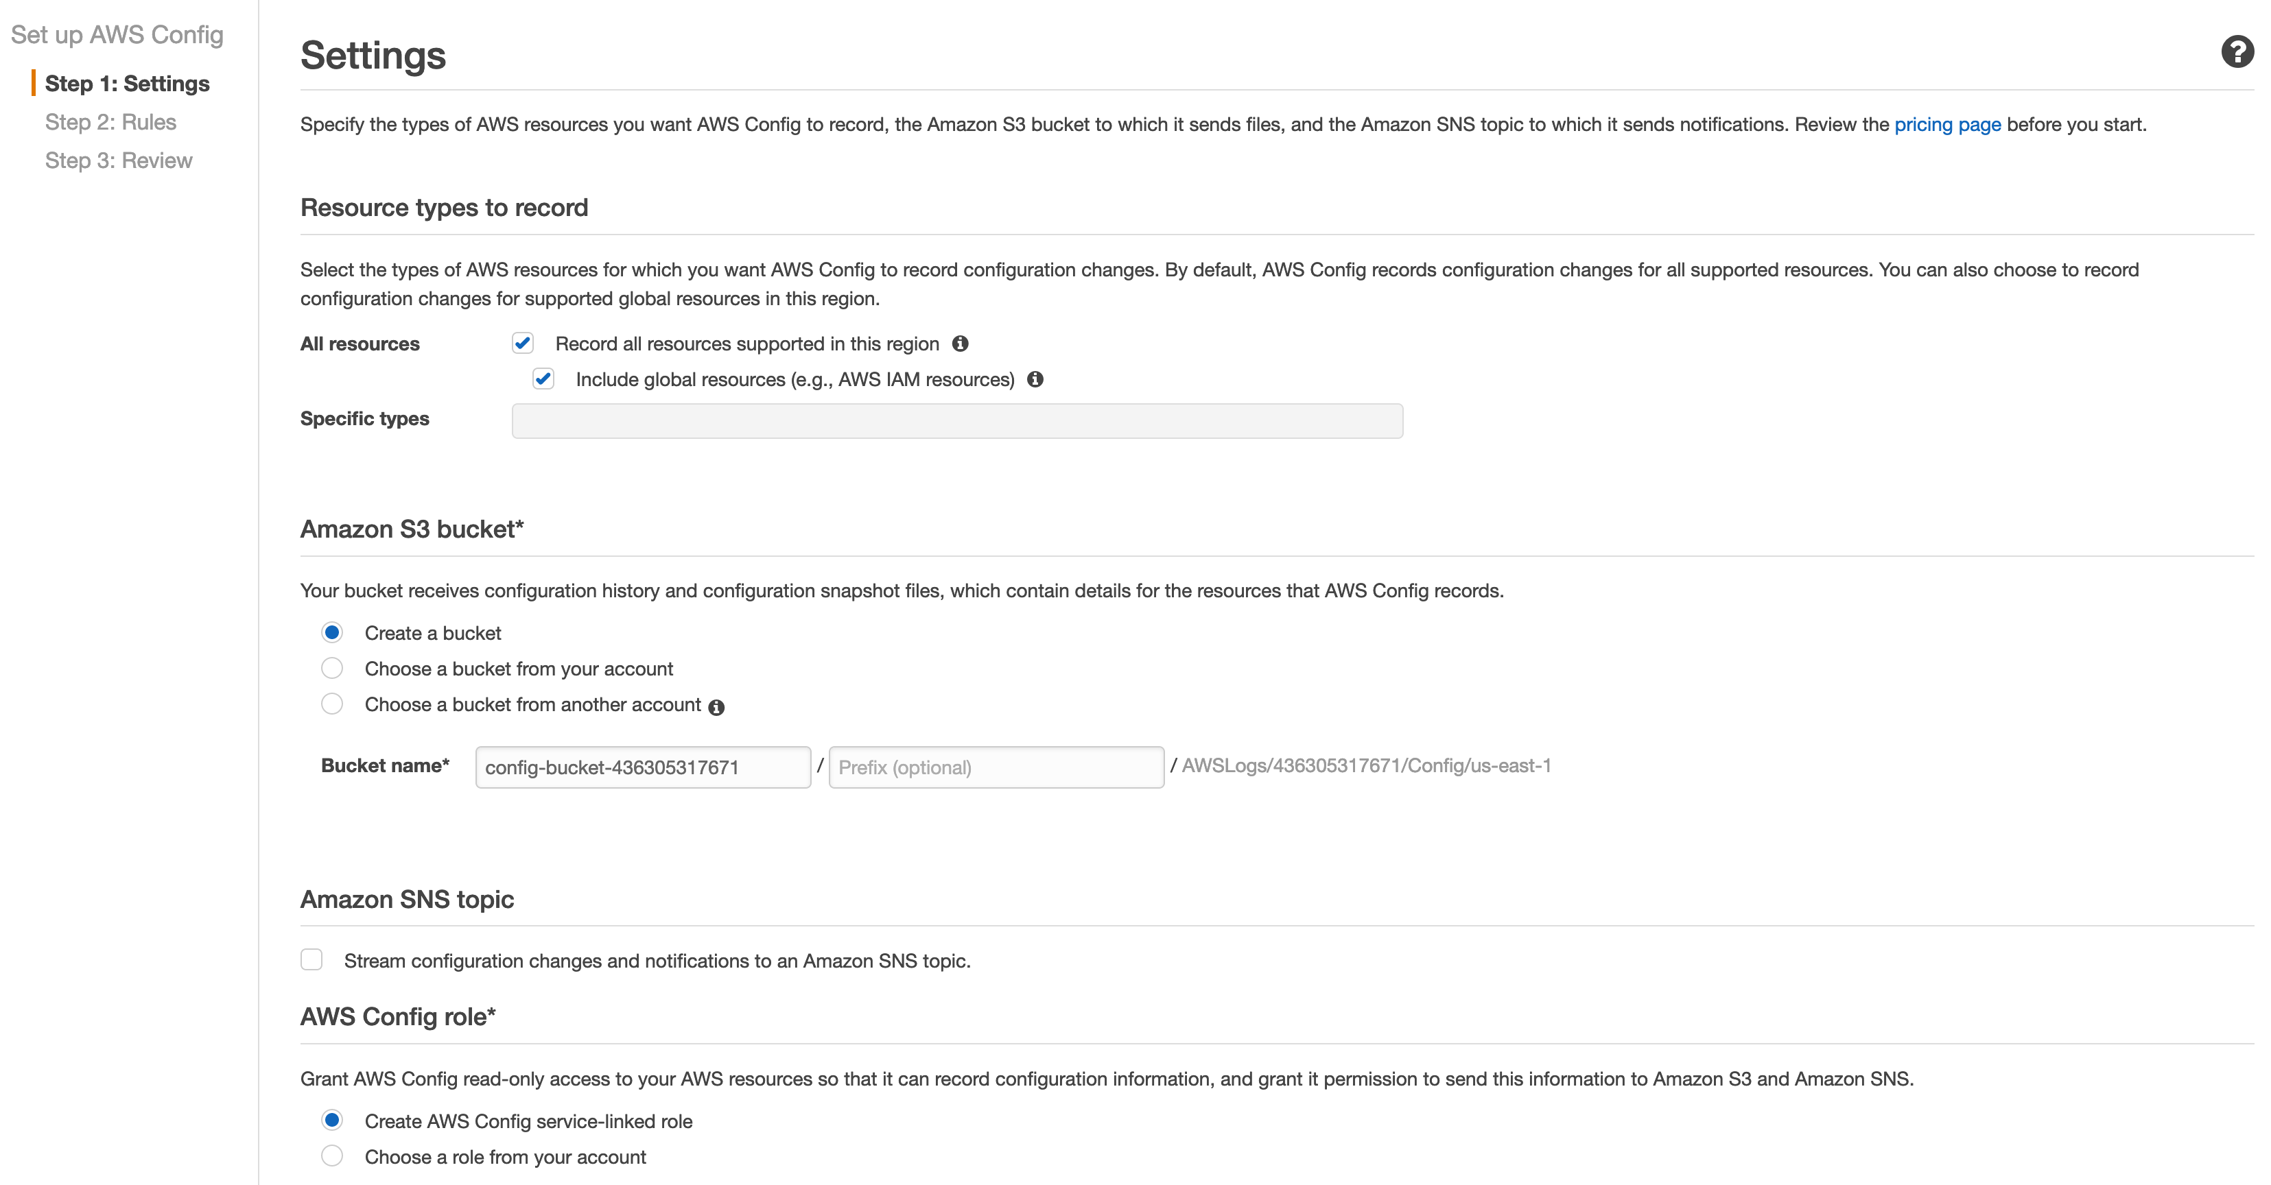2271x1185 pixels.
Task: Toggle 'Record all resources supported in this region'
Action: point(523,342)
